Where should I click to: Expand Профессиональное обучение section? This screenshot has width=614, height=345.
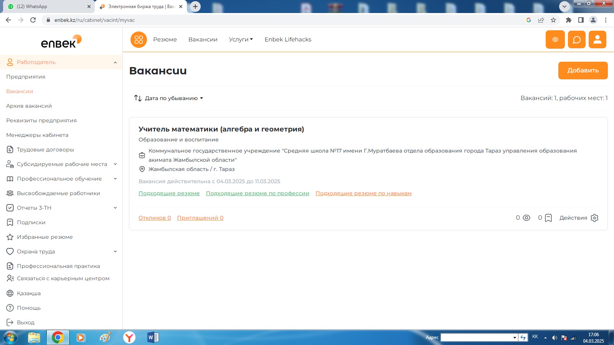pos(115,179)
